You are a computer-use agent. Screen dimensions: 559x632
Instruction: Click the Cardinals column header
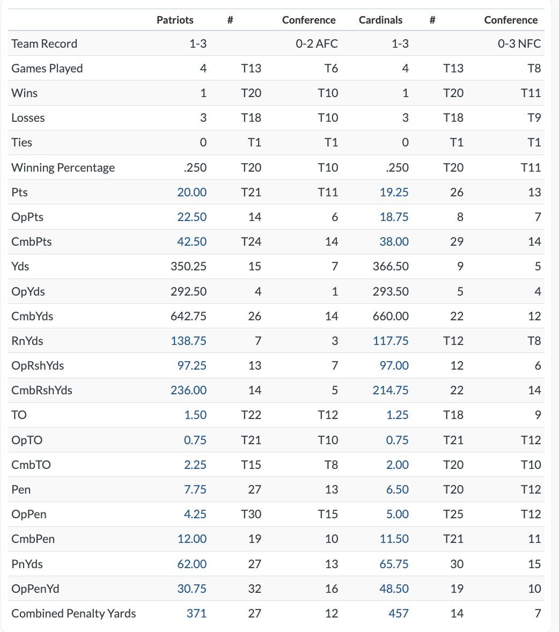click(x=380, y=20)
